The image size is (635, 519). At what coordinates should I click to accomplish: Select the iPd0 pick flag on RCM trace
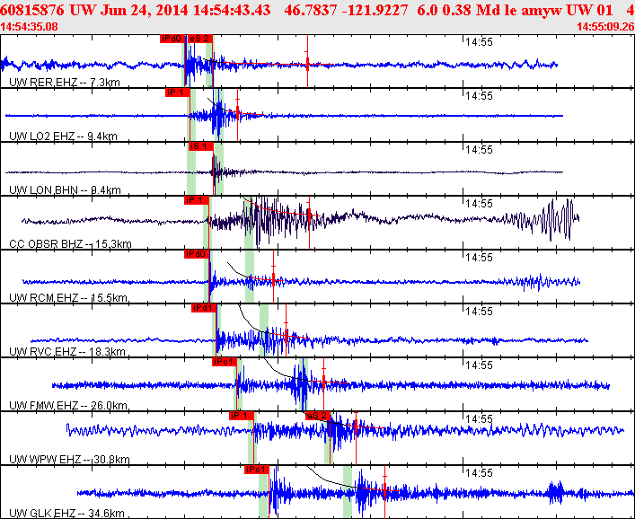(x=197, y=254)
